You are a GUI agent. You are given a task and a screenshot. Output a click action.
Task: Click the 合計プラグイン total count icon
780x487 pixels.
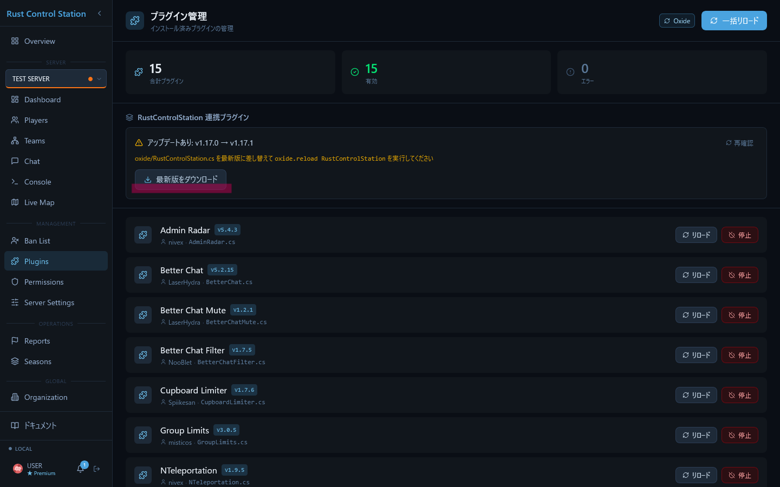click(x=139, y=72)
